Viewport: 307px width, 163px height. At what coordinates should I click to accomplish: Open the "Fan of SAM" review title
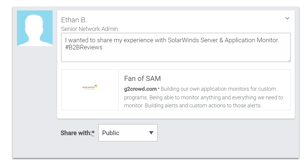tap(142, 79)
